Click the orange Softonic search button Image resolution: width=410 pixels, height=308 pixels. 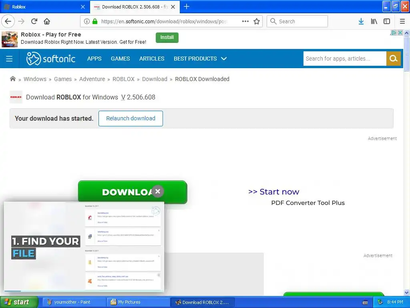(393, 59)
